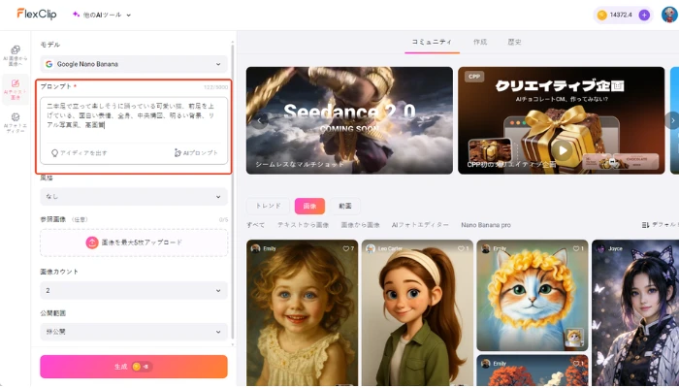The width and height of the screenshot is (679, 388).
Task: Click the purple plus add-credits button
Action: click(x=644, y=16)
